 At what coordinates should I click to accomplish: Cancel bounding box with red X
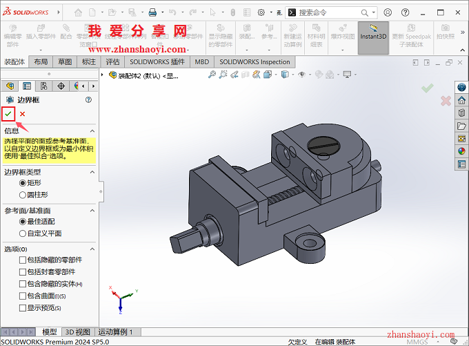[x=22, y=114]
